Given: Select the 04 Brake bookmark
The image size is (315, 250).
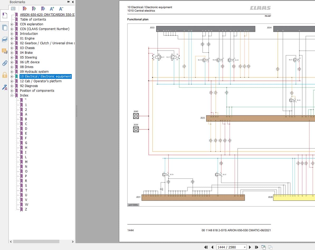Looking at the screenshot, I should (26, 52).
